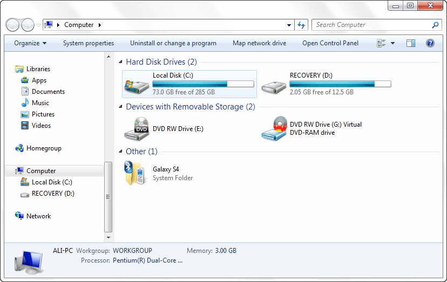Image resolution: width=447 pixels, height=282 pixels.
Task: Click Uninstall or change a program
Action: click(173, 43)
